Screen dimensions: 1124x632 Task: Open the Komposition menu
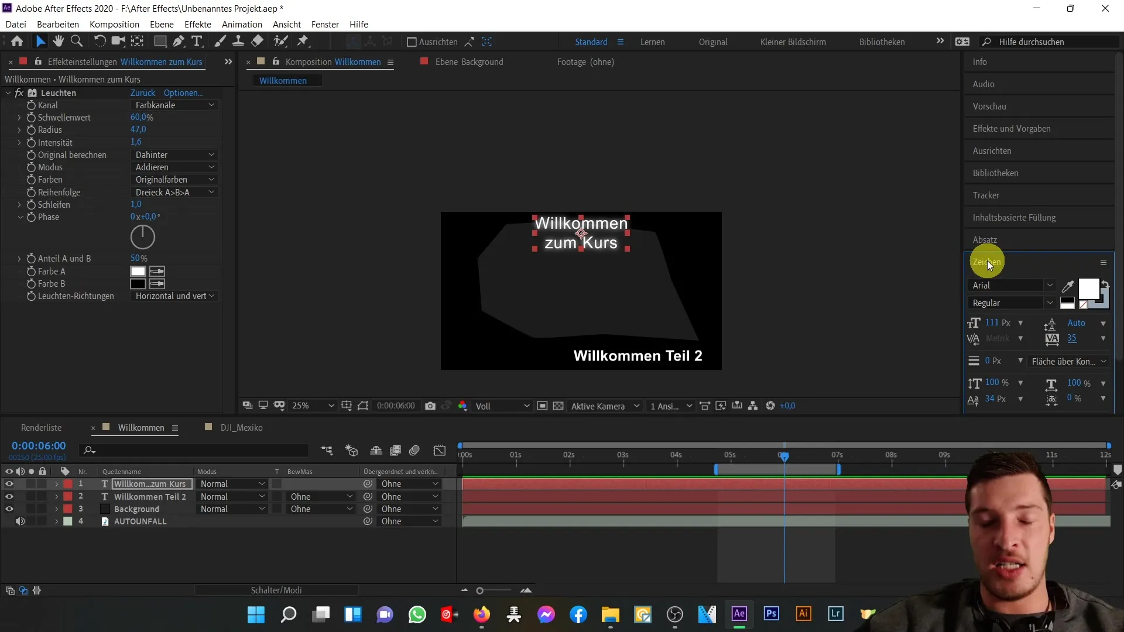pyautogui.click(x=114, y=24)
